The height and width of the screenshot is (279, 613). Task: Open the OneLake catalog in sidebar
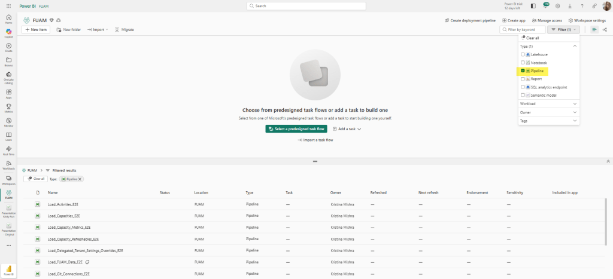tap(8, 78)
